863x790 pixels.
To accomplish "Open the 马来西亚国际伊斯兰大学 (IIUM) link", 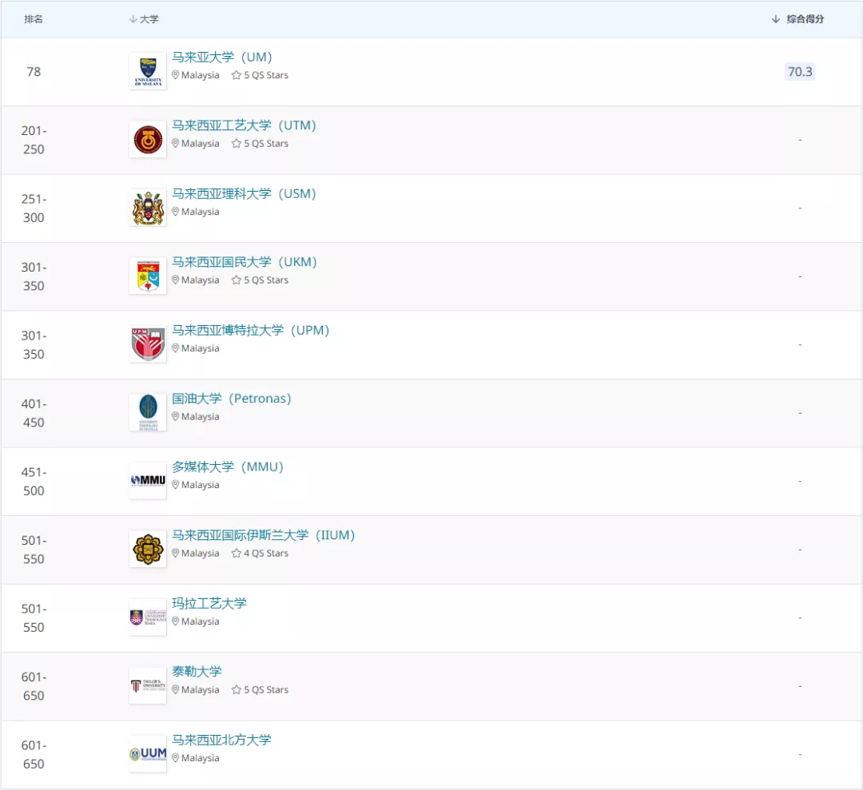I will [x=263, y=534].
